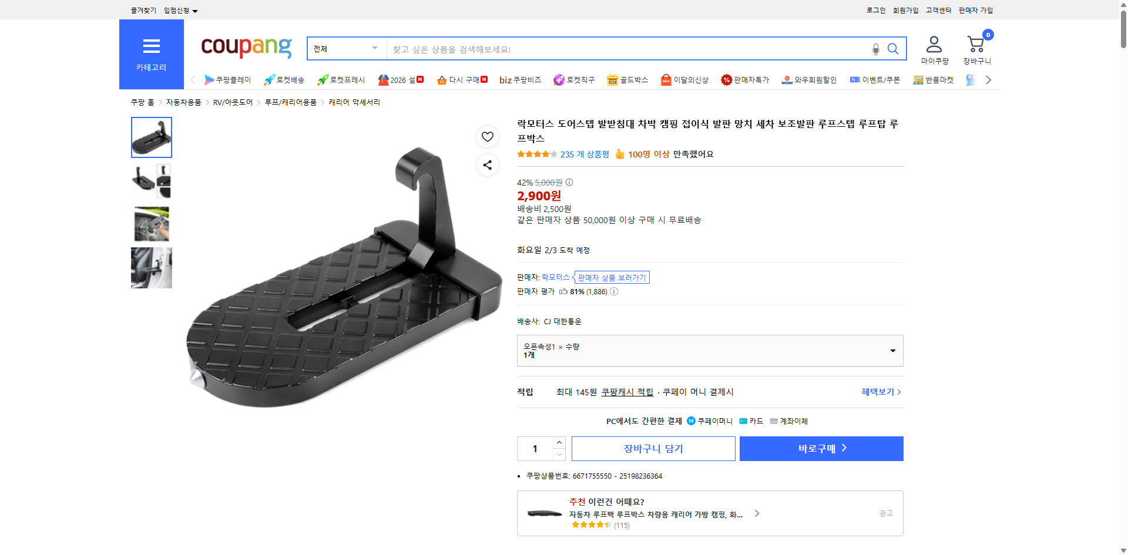Add item using 장바구니 담기 button
The image size is (1128, 555).
point(654,448)
